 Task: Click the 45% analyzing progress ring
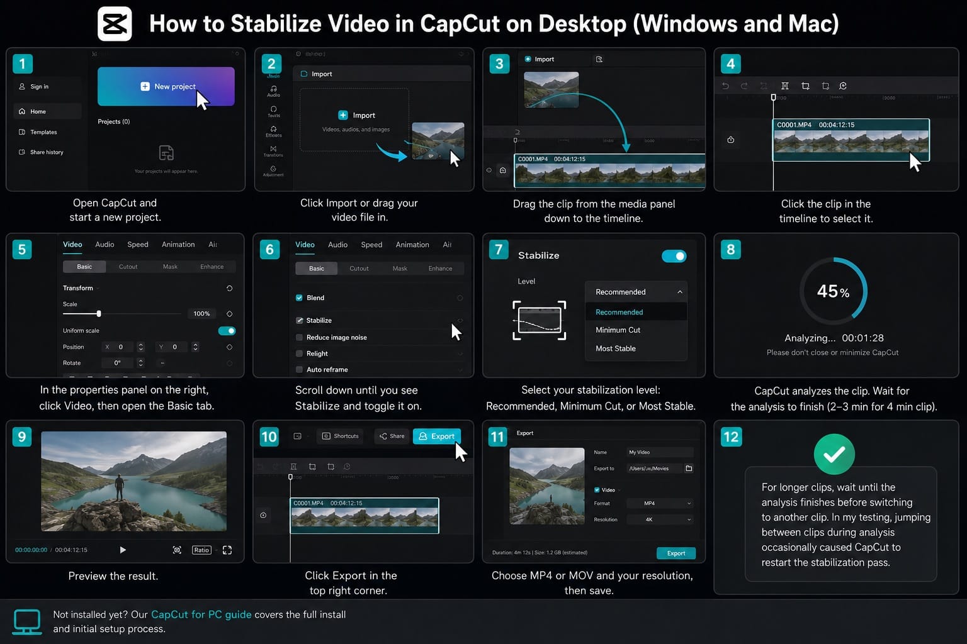(x=833, y=291)
